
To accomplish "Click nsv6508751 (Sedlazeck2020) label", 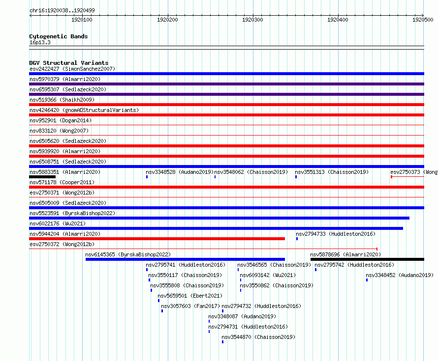I will (68, 162).
